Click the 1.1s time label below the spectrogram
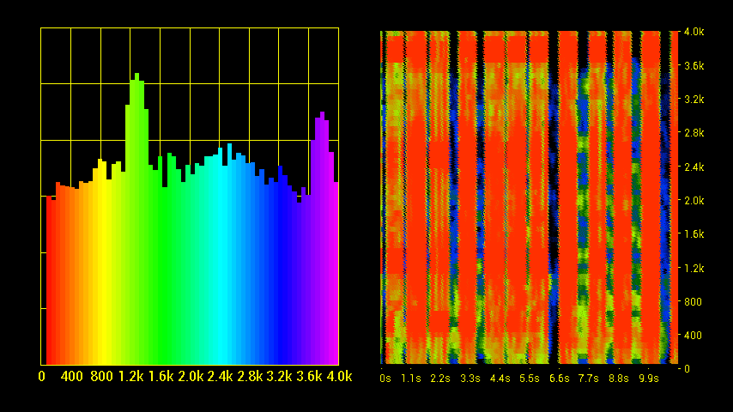Viewport: 733px width, 412px height. [411, 379]
